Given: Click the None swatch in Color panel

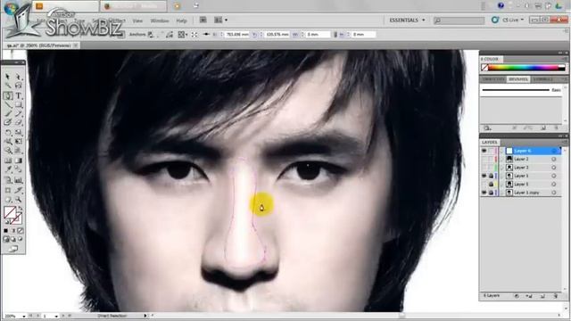Looking at the screenshot, I should (484, 68).
